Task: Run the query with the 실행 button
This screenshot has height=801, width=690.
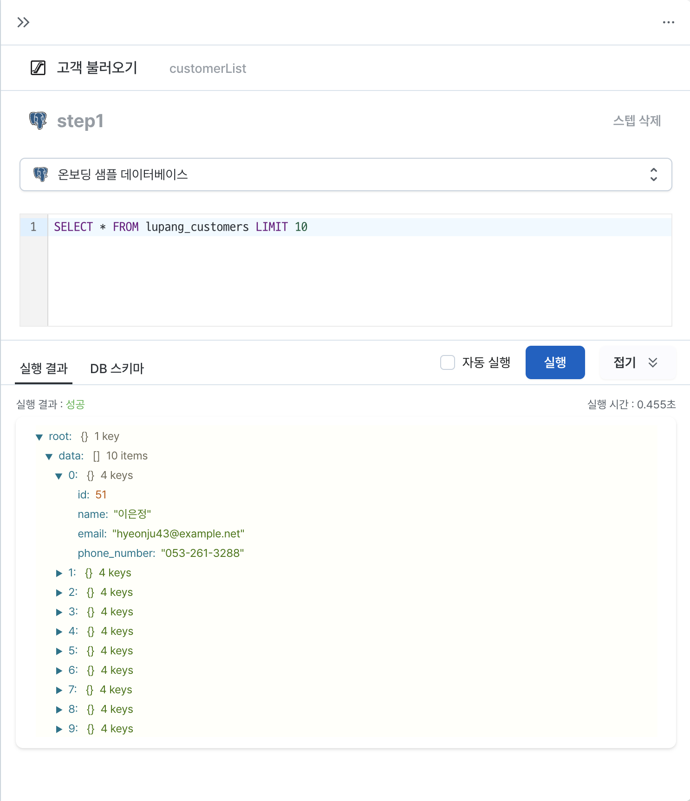Action: 555,362
